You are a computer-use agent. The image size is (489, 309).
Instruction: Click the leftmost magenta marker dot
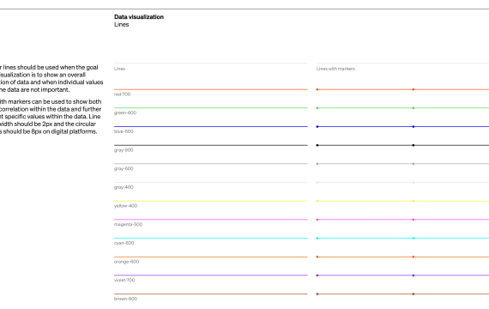point(317,220)
